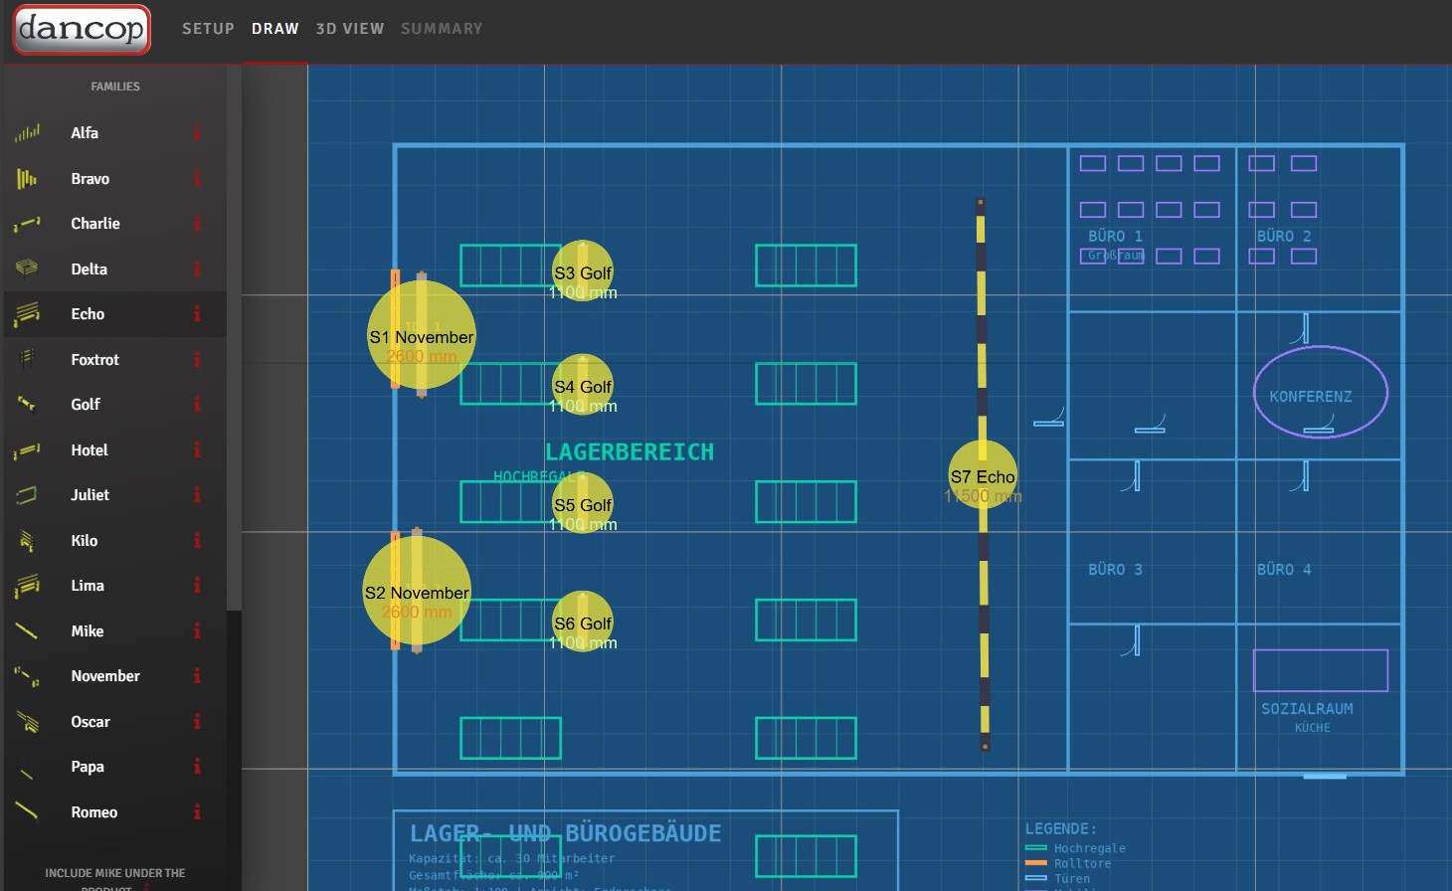Go to the SUMMARY tab
The width and height of the screenshot is (1452, 891).
point(442,29)
